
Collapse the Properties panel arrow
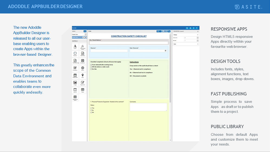(198, 31)
